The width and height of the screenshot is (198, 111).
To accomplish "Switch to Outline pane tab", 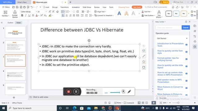I will click(x=10, y=23).
